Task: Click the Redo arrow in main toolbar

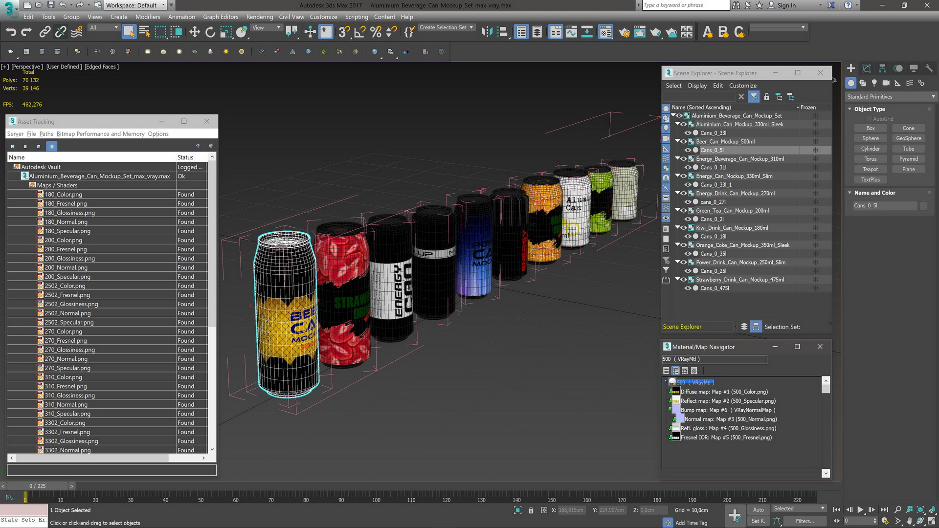Action: [26, 32]
